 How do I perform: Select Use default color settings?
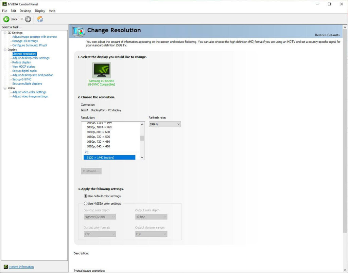(102, 196)
